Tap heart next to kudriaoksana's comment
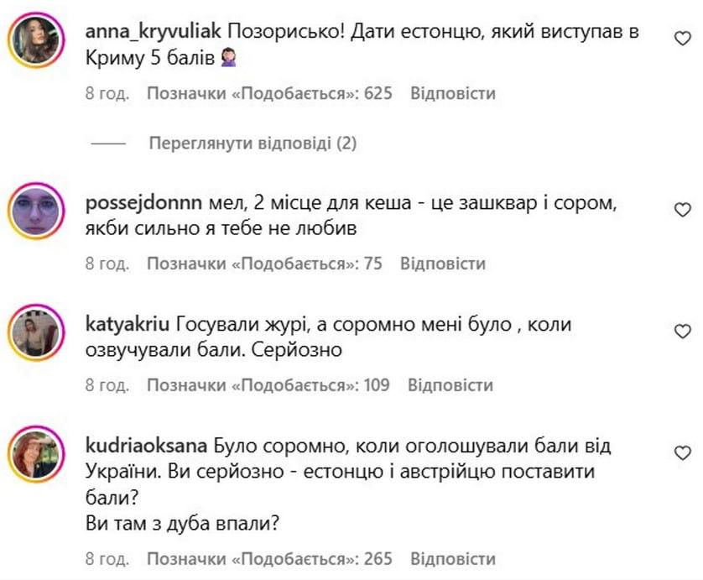Image resolution: width=703 pixels, height=580 pixels. 683,452
